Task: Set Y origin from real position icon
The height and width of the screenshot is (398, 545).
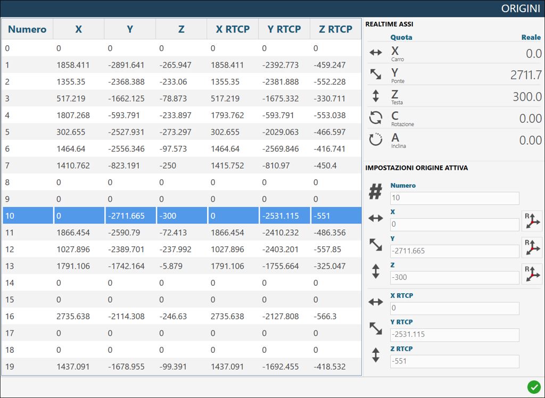Action: pos(532,247)
